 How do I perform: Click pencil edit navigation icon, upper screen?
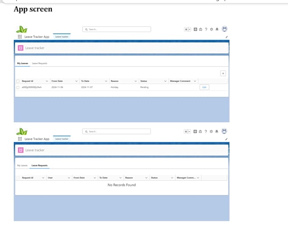point(227,37)
